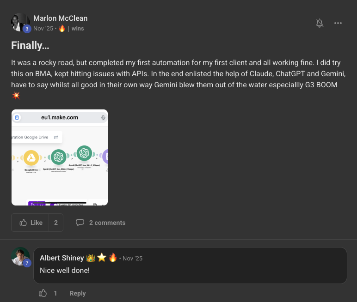Click the eu1.make.com address bar in the image

[x=60, y=118]
